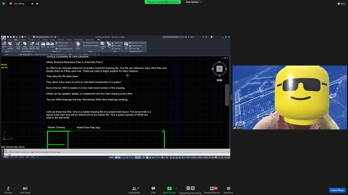Screen dimensions: 348x195
Task: Insert a Field
Action: (109, 45)
